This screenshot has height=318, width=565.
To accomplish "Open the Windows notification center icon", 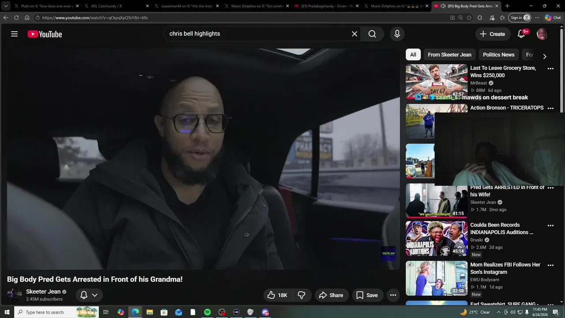I will tap(556, 312).
